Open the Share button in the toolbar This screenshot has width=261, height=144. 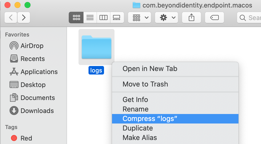pyautogui.click(x=191, y=17)
